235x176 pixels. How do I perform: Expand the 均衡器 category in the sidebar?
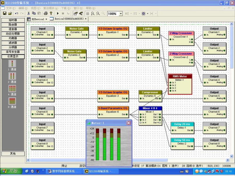click(13, 38)
